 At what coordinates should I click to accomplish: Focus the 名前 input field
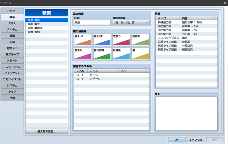[92, 22]
